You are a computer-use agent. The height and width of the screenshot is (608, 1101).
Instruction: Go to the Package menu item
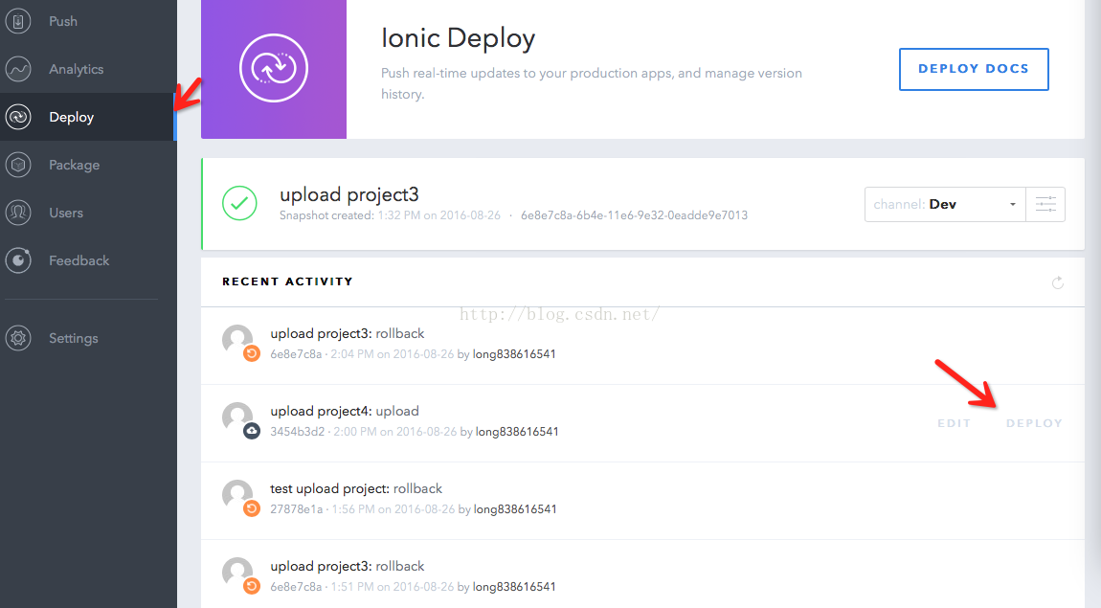click(x=74, y=165)
